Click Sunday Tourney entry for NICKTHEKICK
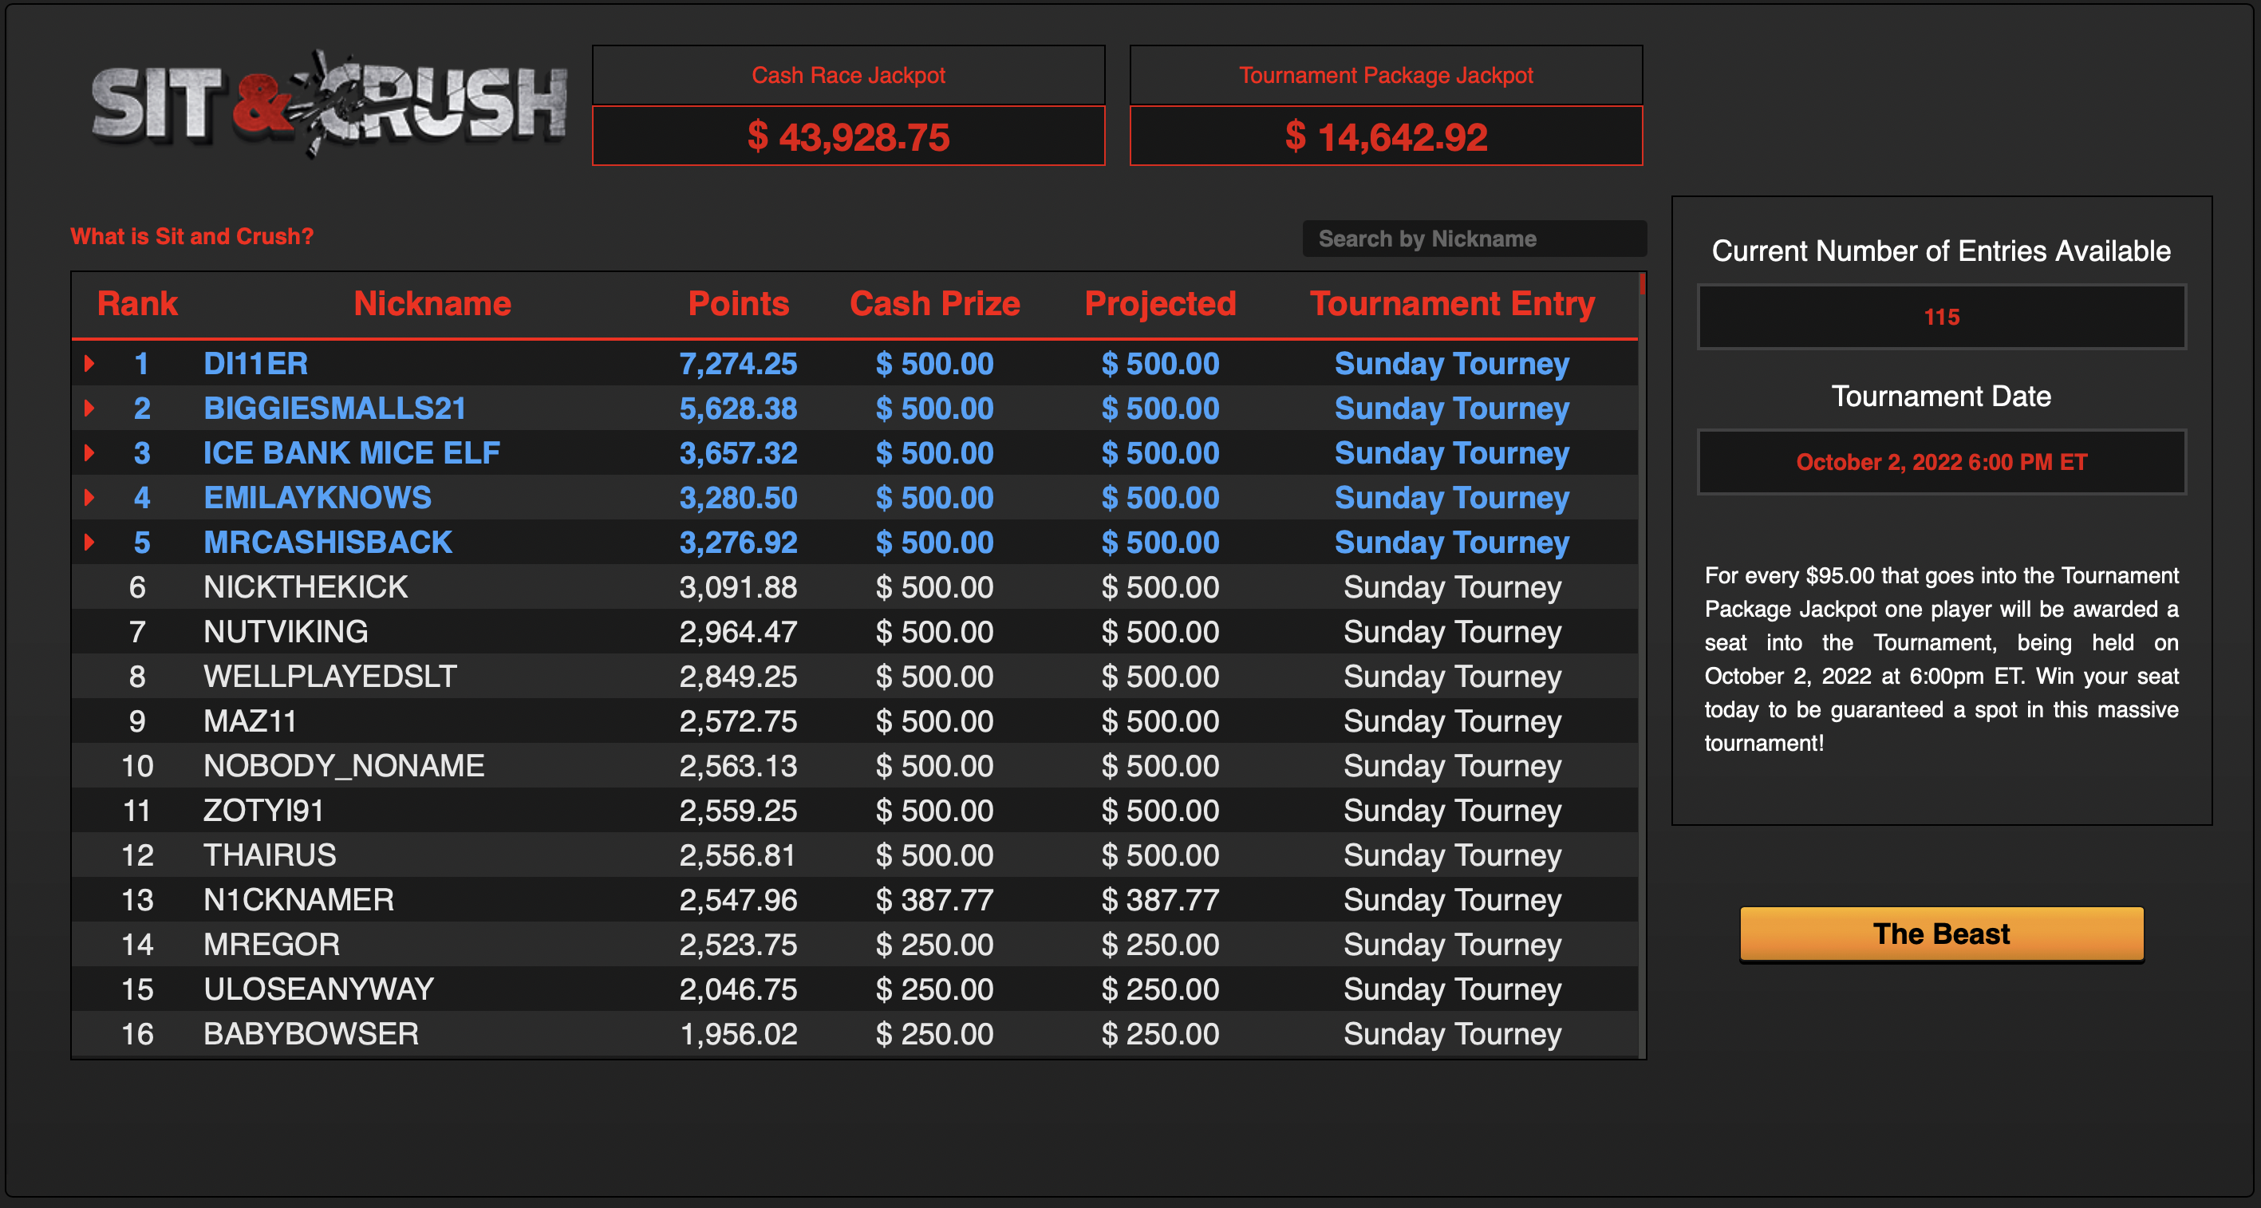Image resolution: width=2261 pixels, height=1208 pixels. [x=1453, y=587]
